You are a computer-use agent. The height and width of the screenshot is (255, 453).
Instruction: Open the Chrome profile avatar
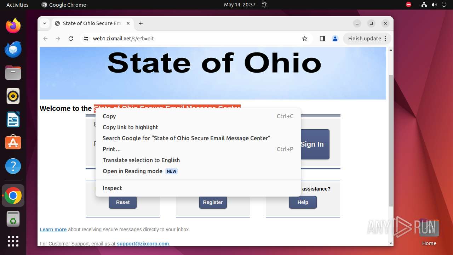tap(335, 39)
